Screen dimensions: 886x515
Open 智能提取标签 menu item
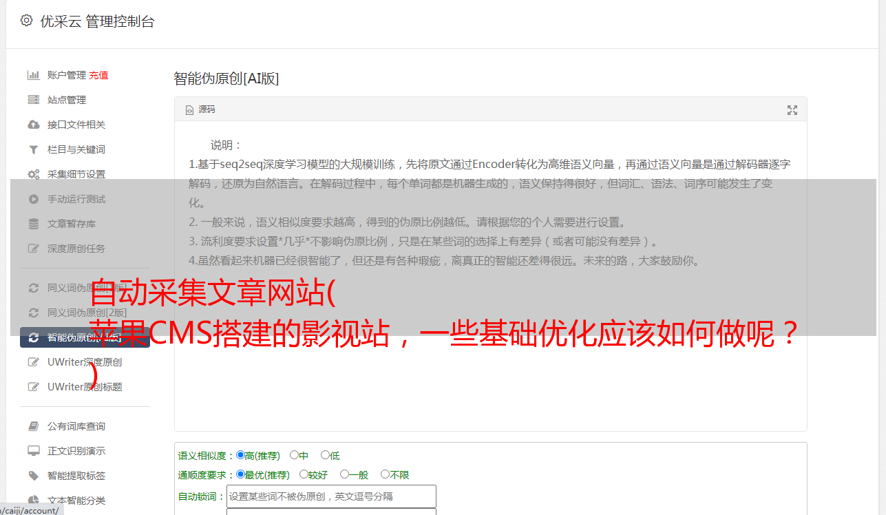(x=76, y=476)
